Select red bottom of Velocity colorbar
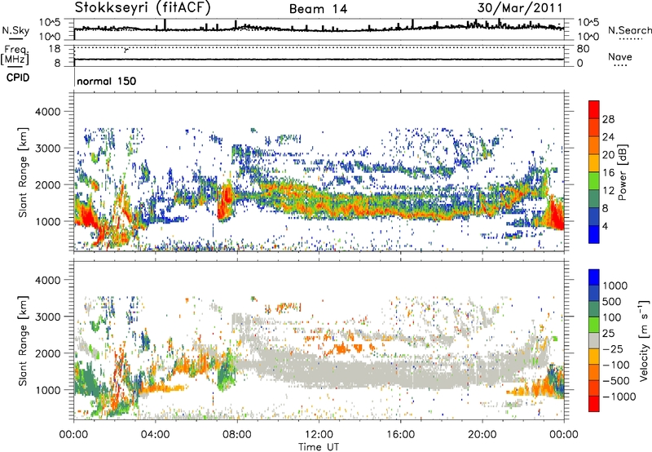 pos(594,404)
